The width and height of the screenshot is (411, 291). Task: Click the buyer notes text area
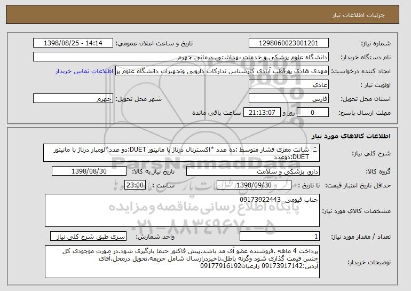(x=182, y=262)
